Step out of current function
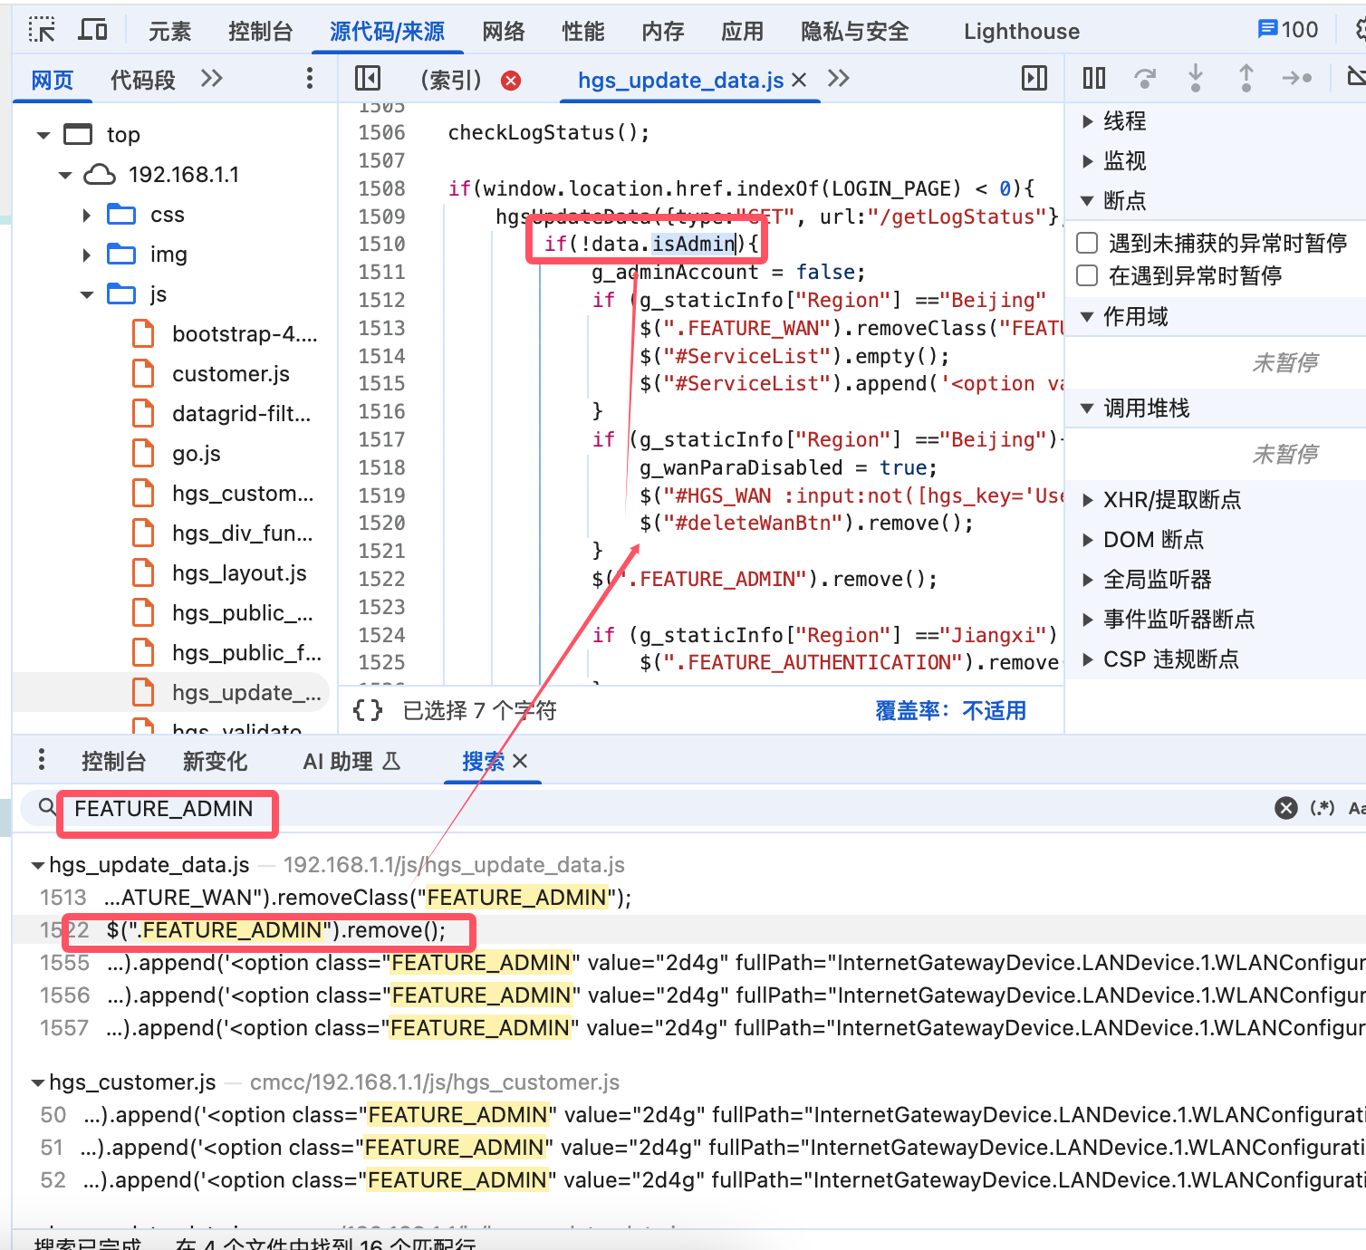The height and width of the screenshot is (1250, 1366). click(x=1246, y=79)
